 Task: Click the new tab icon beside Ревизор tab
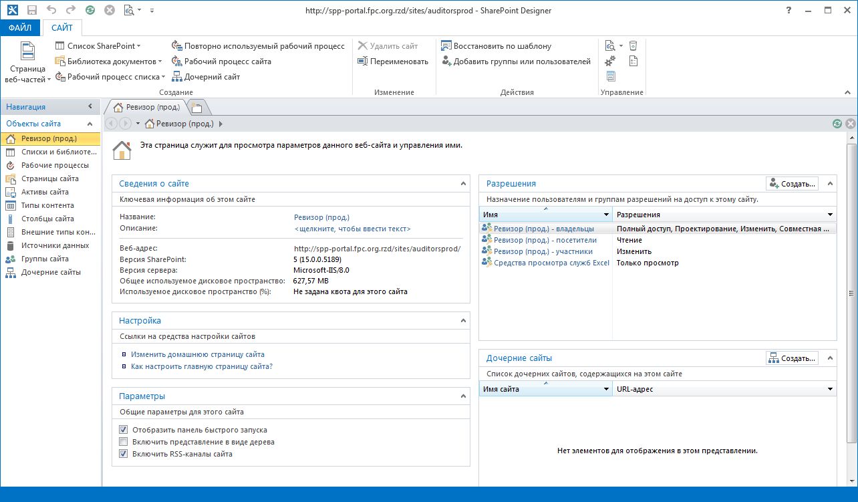tap(198, 107)
